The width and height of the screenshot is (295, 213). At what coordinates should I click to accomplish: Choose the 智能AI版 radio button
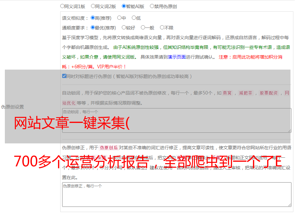[x=124, y=6]
